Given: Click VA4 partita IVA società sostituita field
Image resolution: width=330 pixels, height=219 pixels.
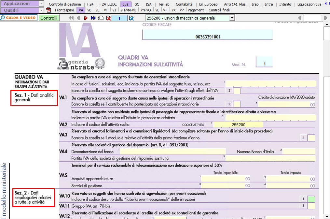Looking at the screenshot, I should point(270,158).
